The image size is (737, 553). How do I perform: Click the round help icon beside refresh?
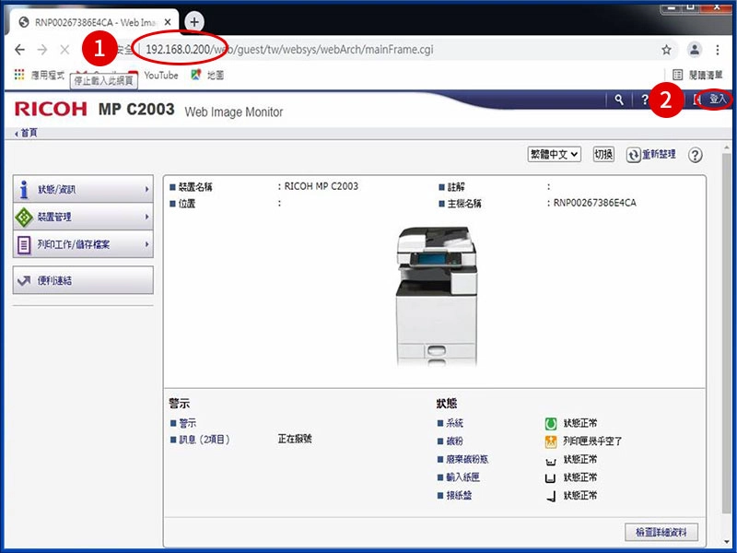[x=696, y=155]
